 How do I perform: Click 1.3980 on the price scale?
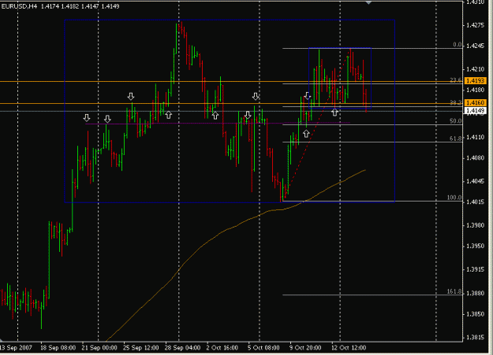click(475, 225)
